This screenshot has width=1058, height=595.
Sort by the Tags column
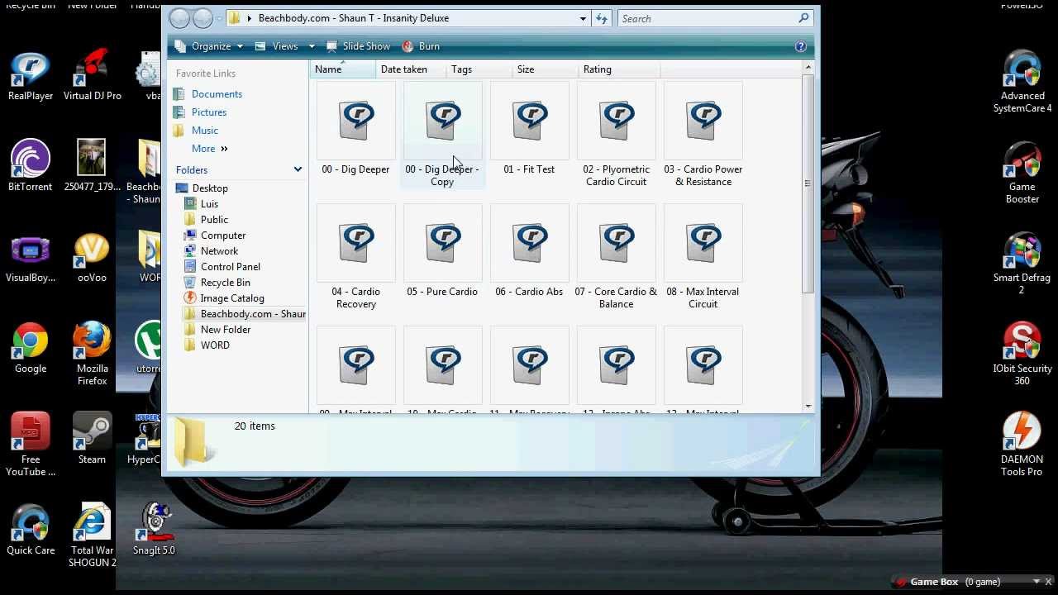coord(479,69)
